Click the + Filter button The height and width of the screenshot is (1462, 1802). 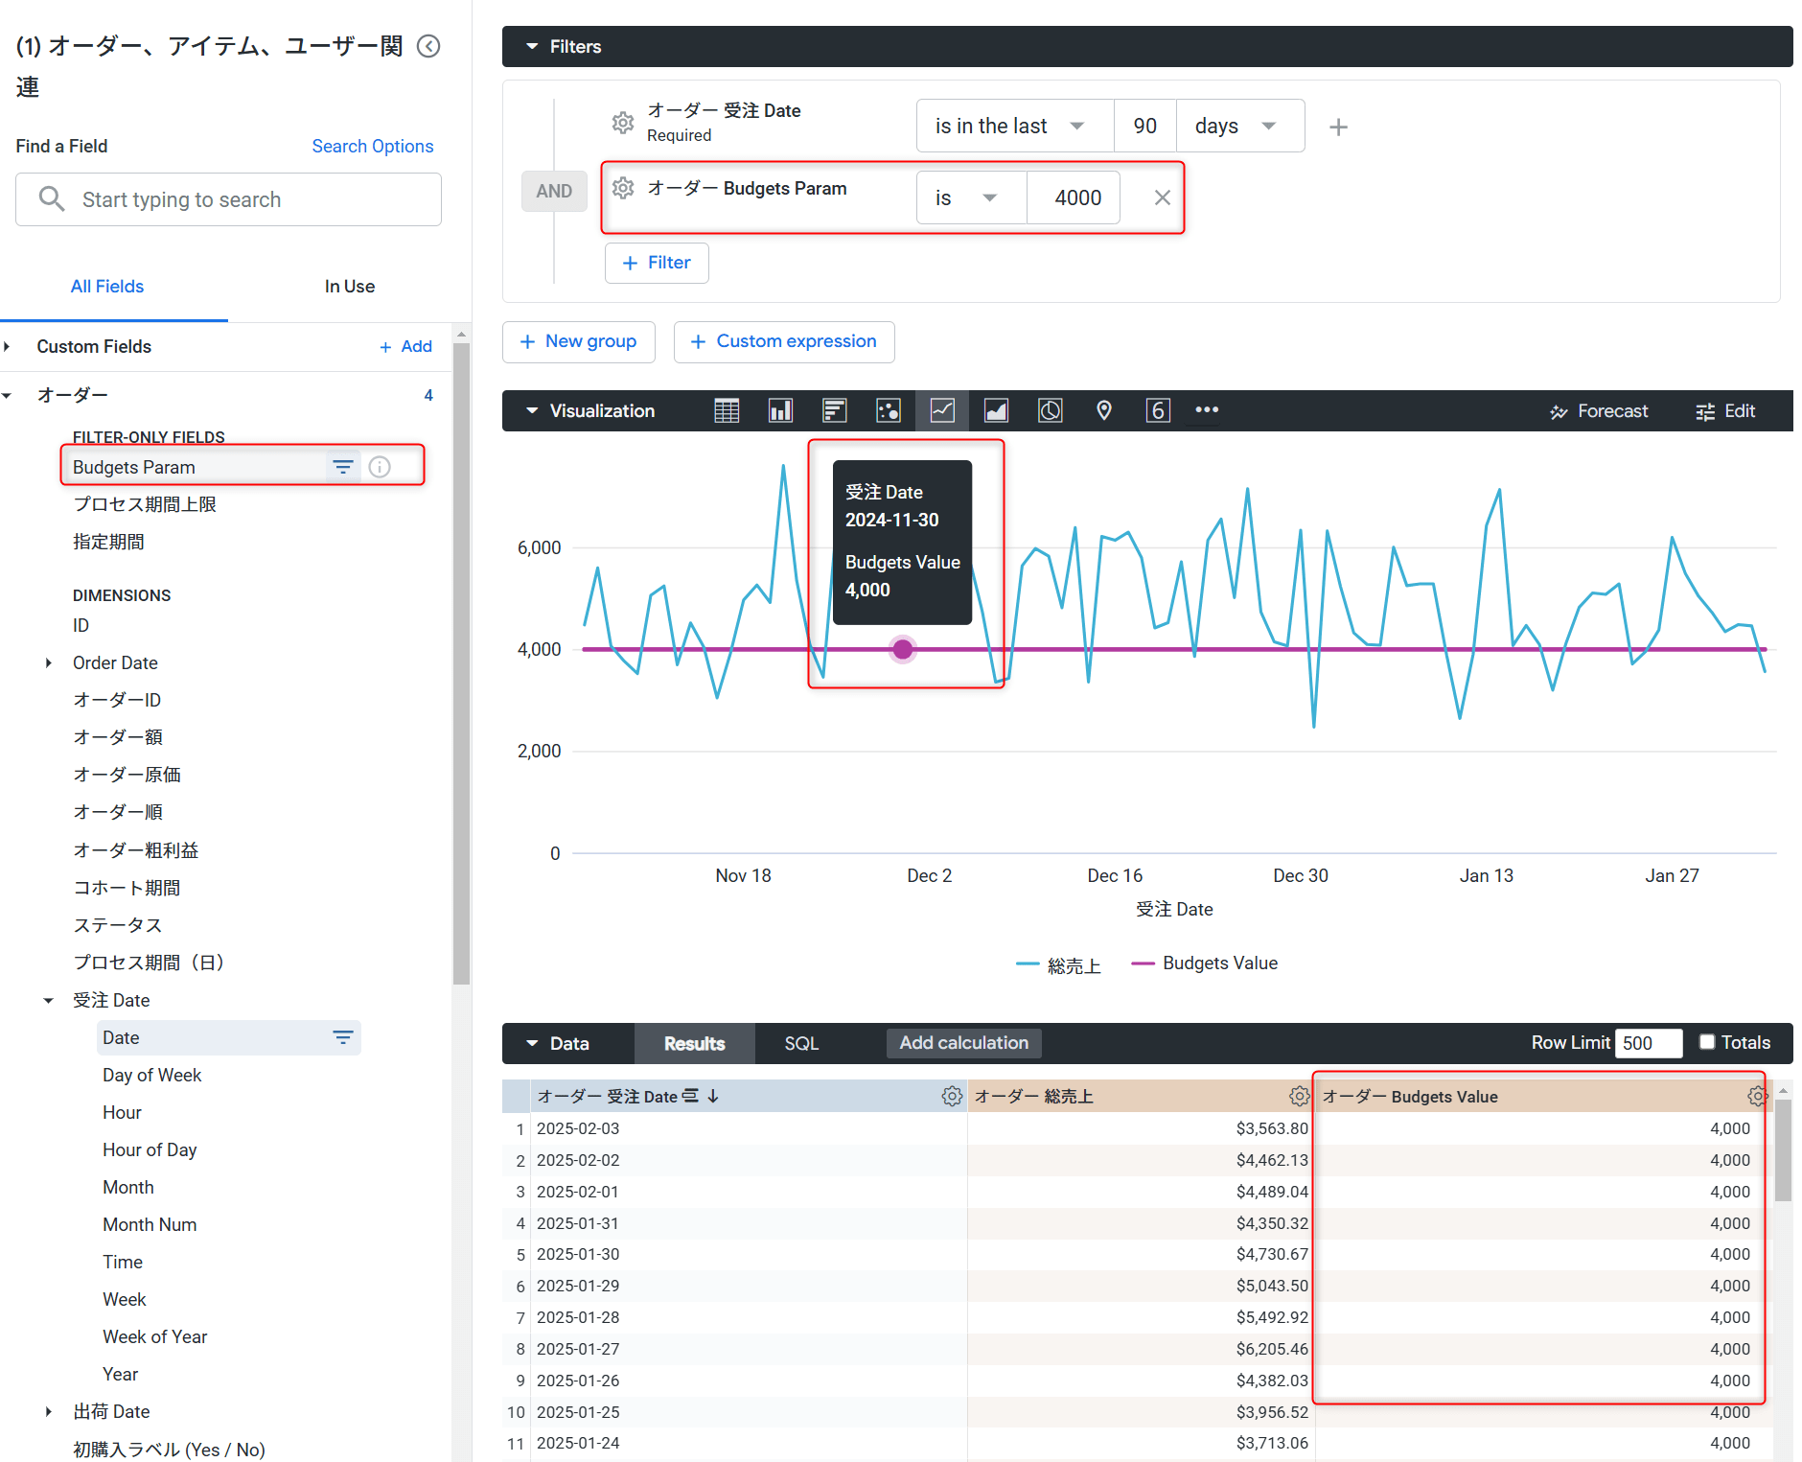657,263
